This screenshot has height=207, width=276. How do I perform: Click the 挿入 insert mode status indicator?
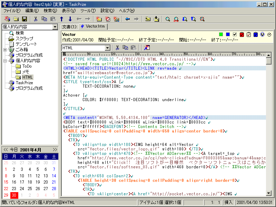[x=228, y=203]
